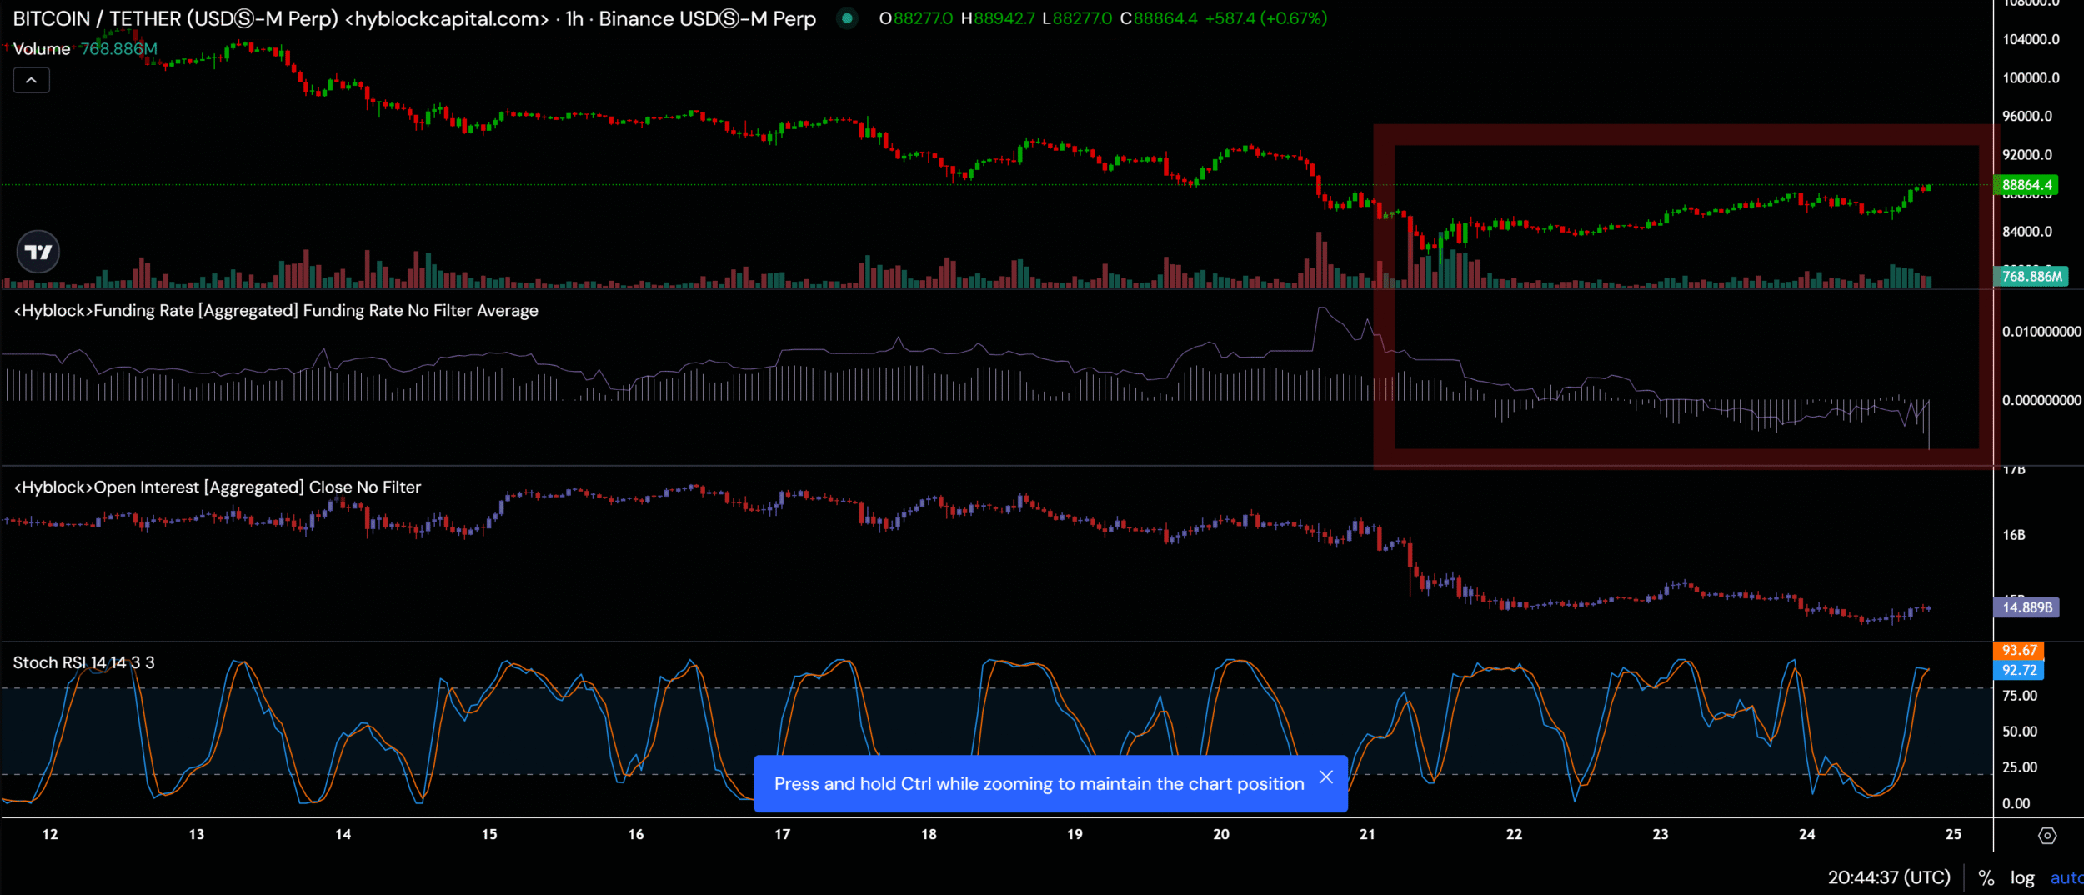Click the orange 93.67 Stoch RSI label
The image size is (2084, 895).
[2018, 650]
